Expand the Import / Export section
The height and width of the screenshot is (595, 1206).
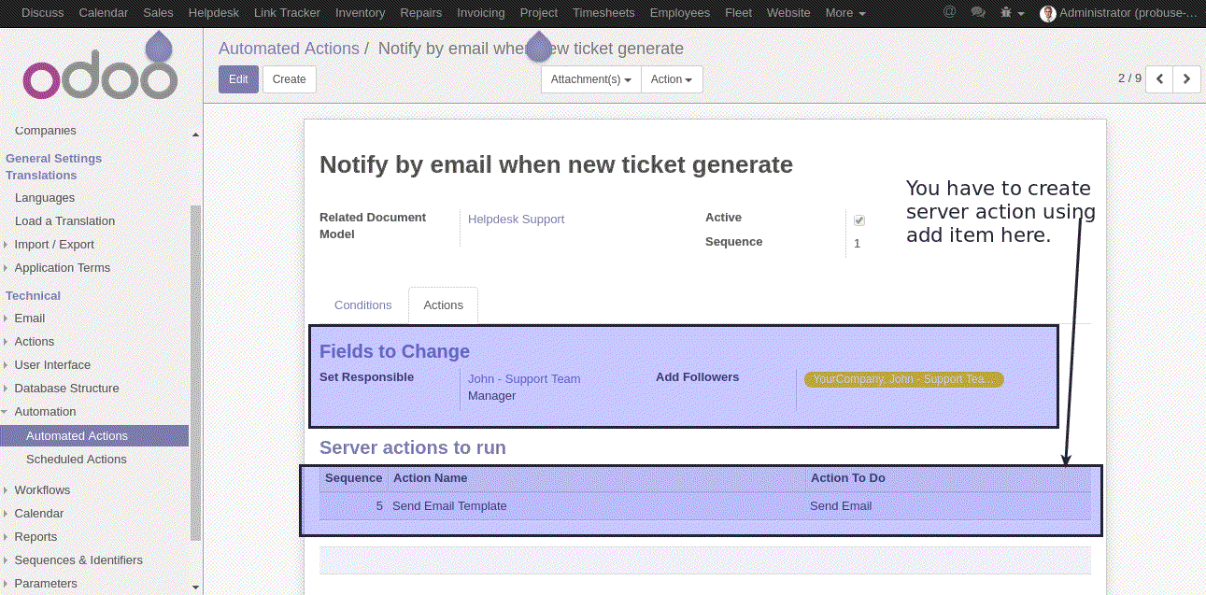pyautogui.click(x=54, y=244)
